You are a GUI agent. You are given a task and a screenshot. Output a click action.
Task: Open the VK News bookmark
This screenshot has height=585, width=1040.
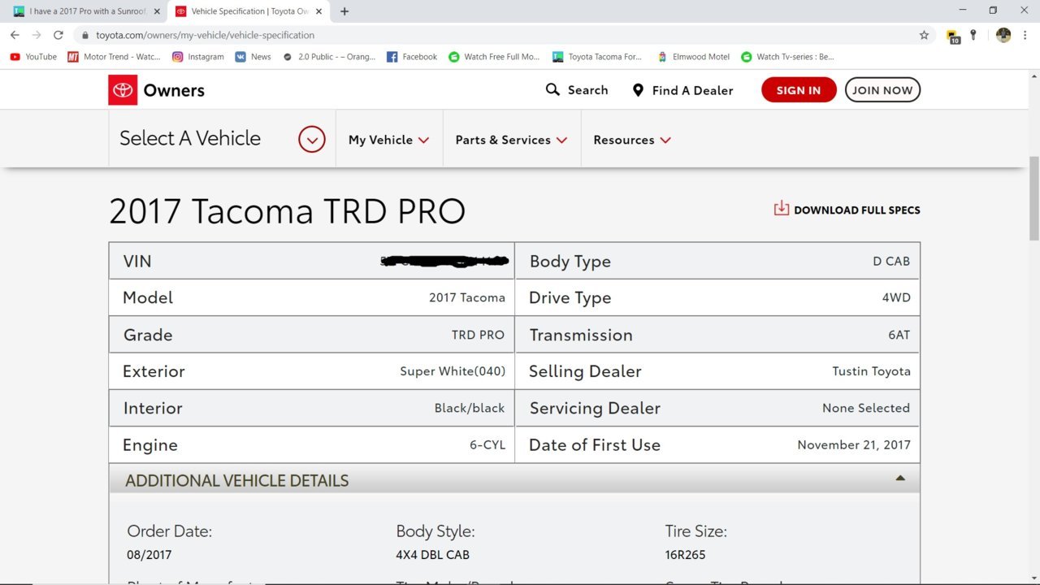point(253,57)
